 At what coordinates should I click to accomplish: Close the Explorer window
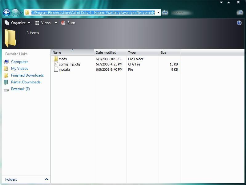(x=238, y=2)
